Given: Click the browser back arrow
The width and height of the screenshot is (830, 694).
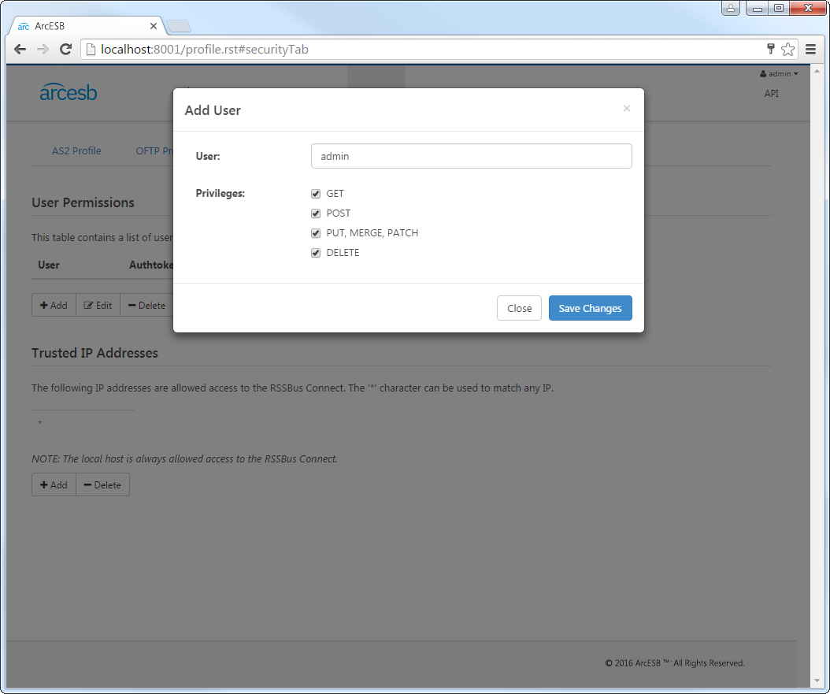Looking at the screenshot, I should [x=20, y=49].
